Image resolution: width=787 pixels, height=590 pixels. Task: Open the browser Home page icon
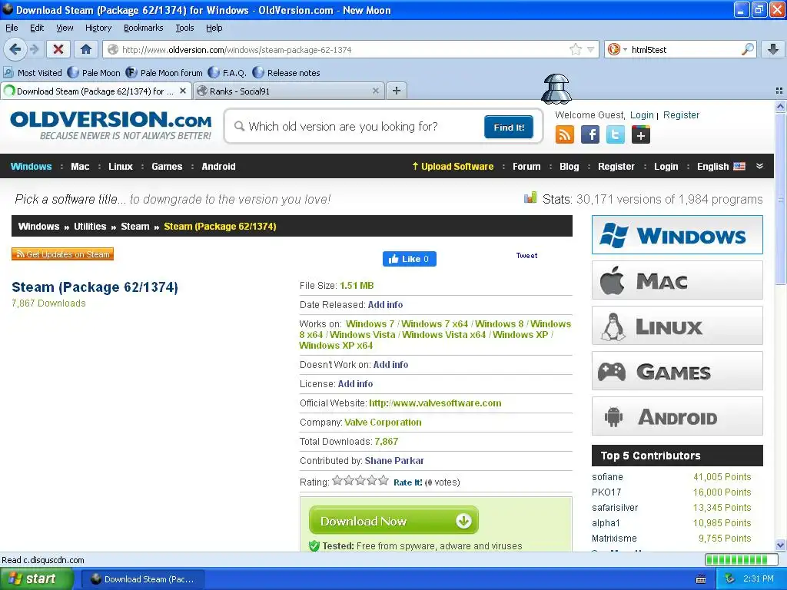[x=86, y=49]
